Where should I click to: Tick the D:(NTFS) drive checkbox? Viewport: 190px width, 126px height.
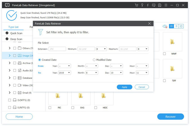9,100
